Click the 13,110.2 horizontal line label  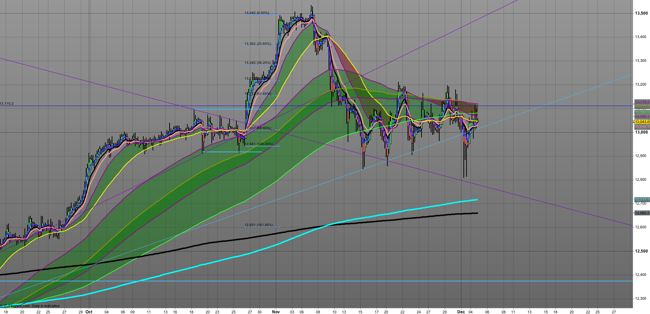pyautogui.click(x=7, y=104)
